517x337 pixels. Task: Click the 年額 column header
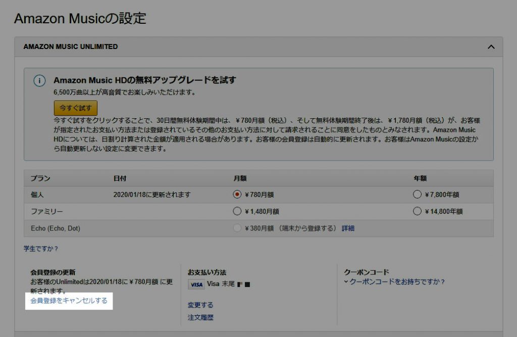pyautogui.click(x=420, y=178)
